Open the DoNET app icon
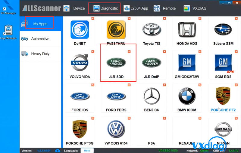 [x=80, y=29]
